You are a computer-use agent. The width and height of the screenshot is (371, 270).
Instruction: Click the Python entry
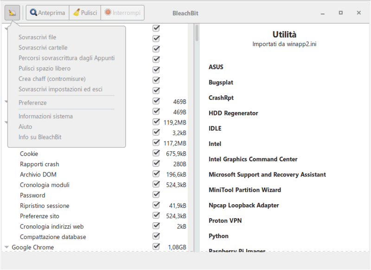(x=218, y=236)
